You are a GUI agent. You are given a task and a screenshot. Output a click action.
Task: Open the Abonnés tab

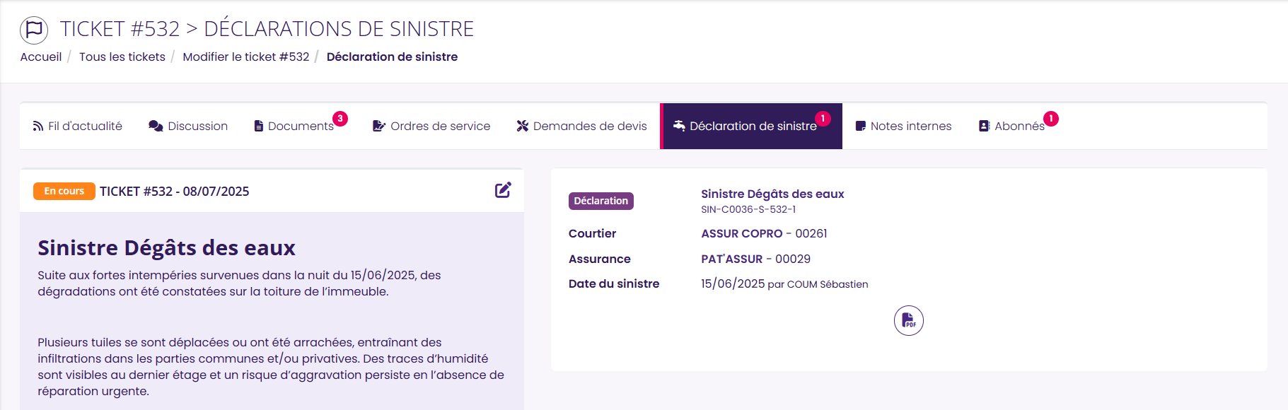[x=1018, y=126]
